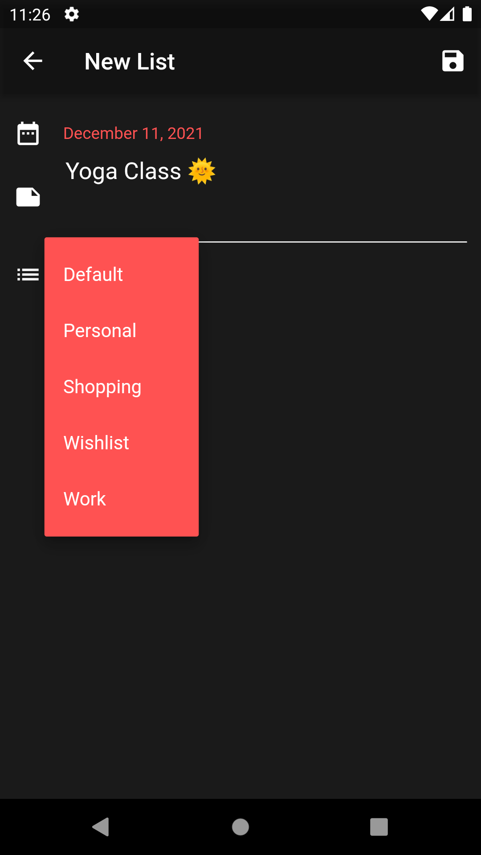Open the calendar date picker icon
The height and width of the screenshot is (855, 481).
point(28,132)
